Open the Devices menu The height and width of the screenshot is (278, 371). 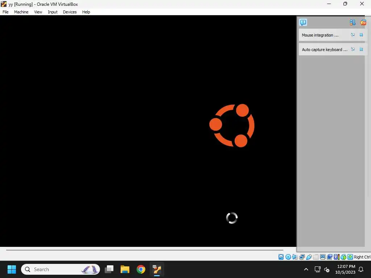[70, 12]
